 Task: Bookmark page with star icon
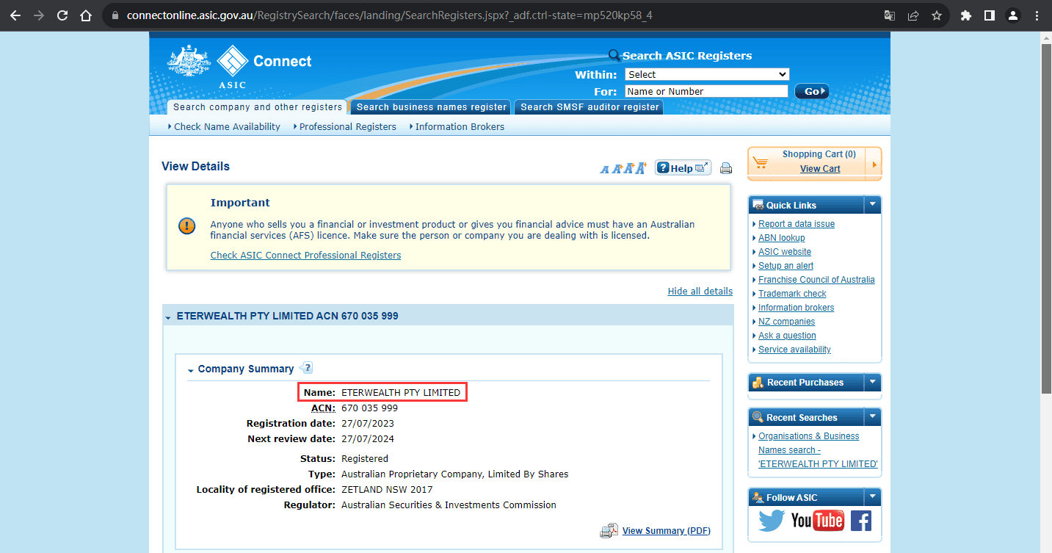click(936, 15)
